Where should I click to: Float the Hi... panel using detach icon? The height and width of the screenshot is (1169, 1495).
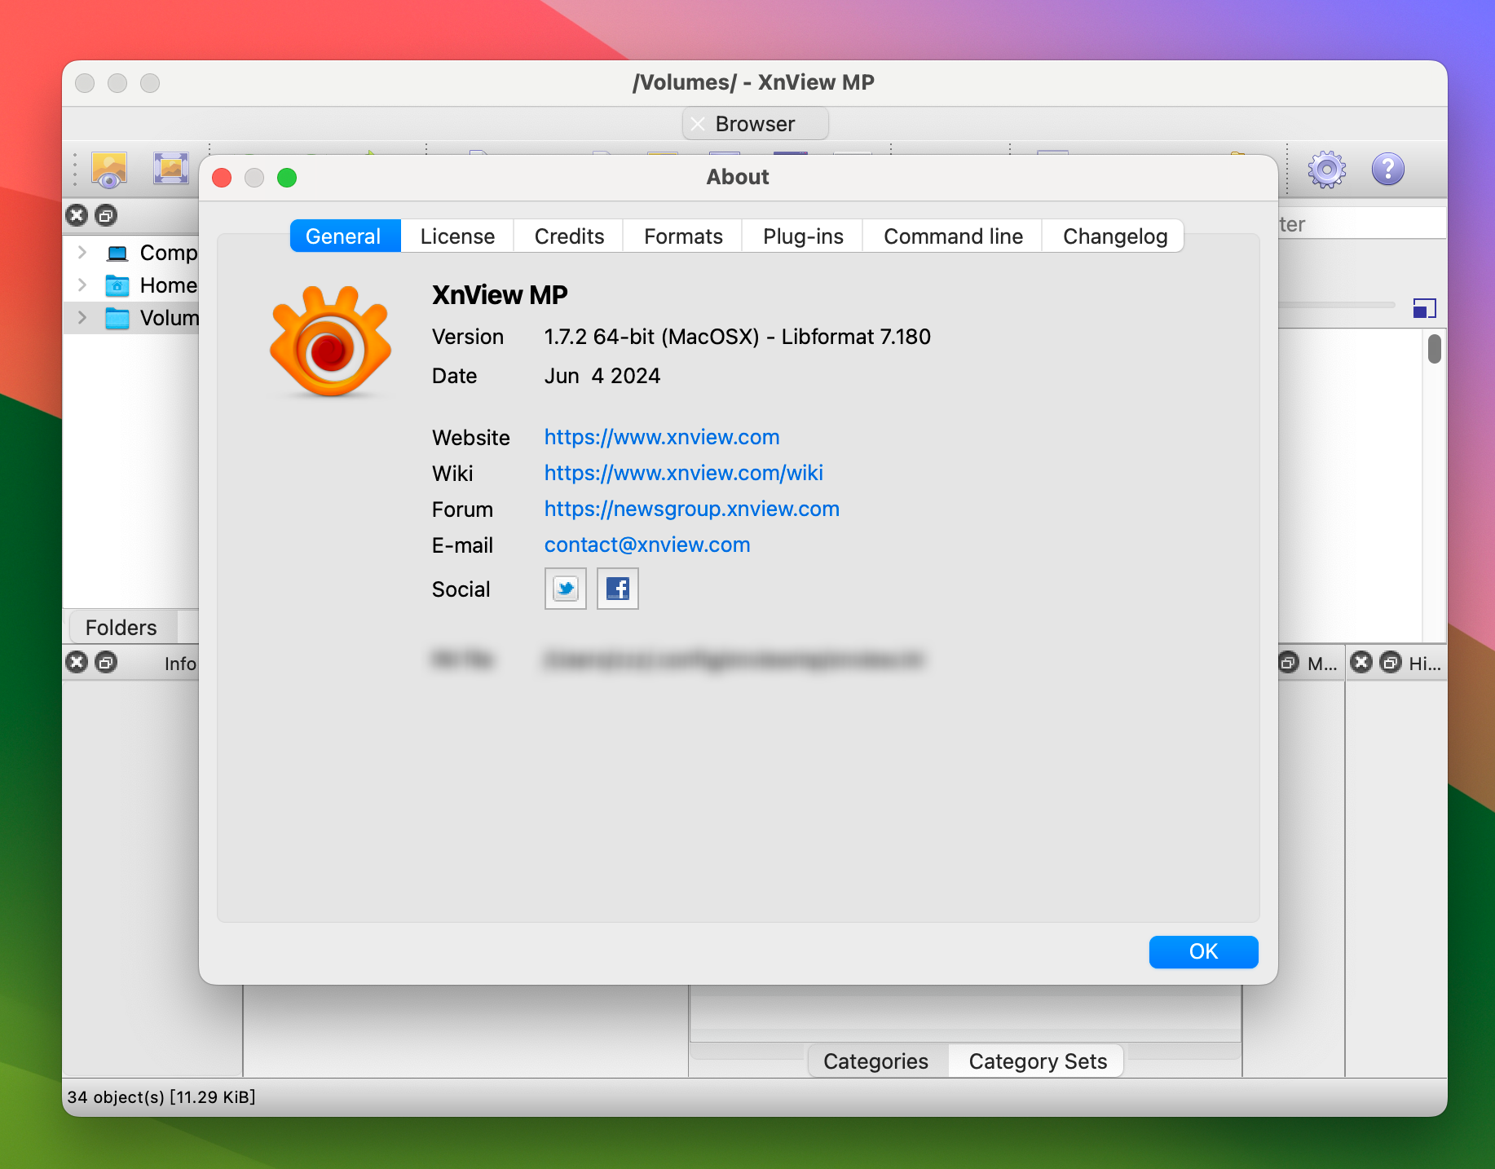point(1391,662)
